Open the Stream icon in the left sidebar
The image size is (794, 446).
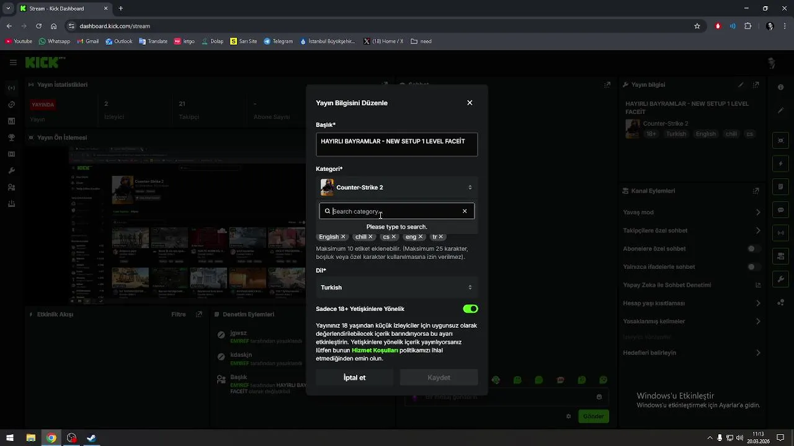(x=11, y=88)
